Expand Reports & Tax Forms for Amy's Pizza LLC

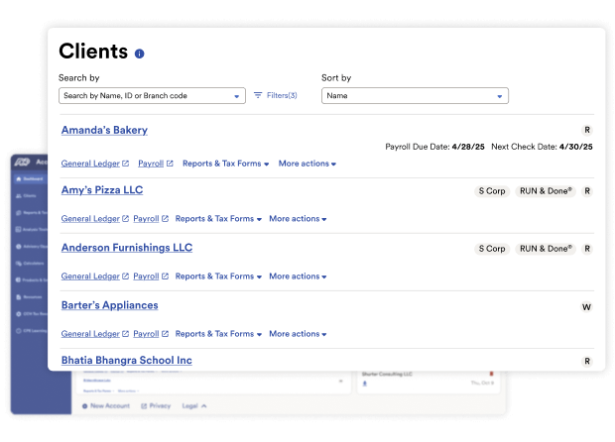coord(218,219)
